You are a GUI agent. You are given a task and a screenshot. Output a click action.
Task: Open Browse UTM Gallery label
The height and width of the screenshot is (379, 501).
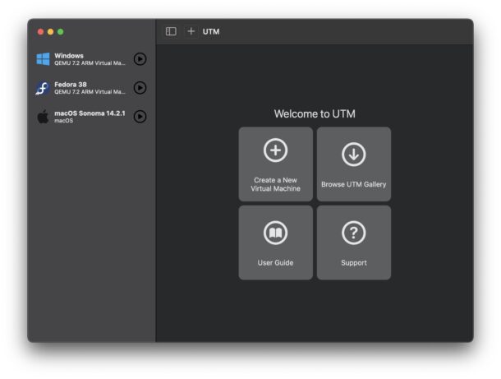(x=354, y=184)
